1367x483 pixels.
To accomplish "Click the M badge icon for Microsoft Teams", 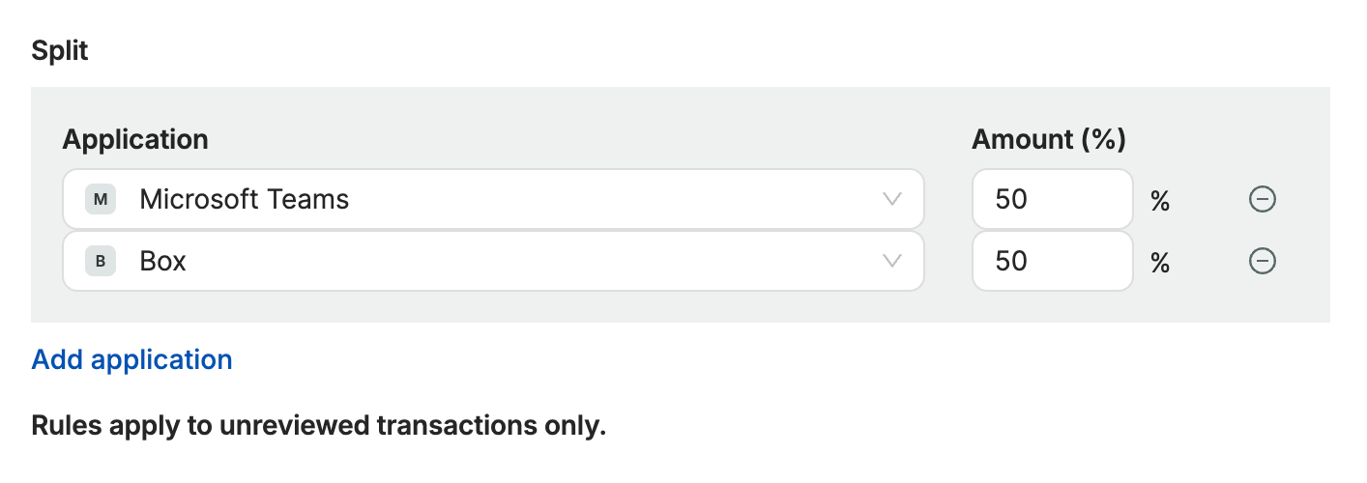I will pyautogui.click(x=101, y=200).
